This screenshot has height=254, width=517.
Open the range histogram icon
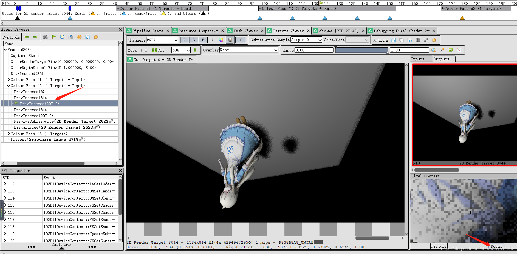(x=459, y=50)
